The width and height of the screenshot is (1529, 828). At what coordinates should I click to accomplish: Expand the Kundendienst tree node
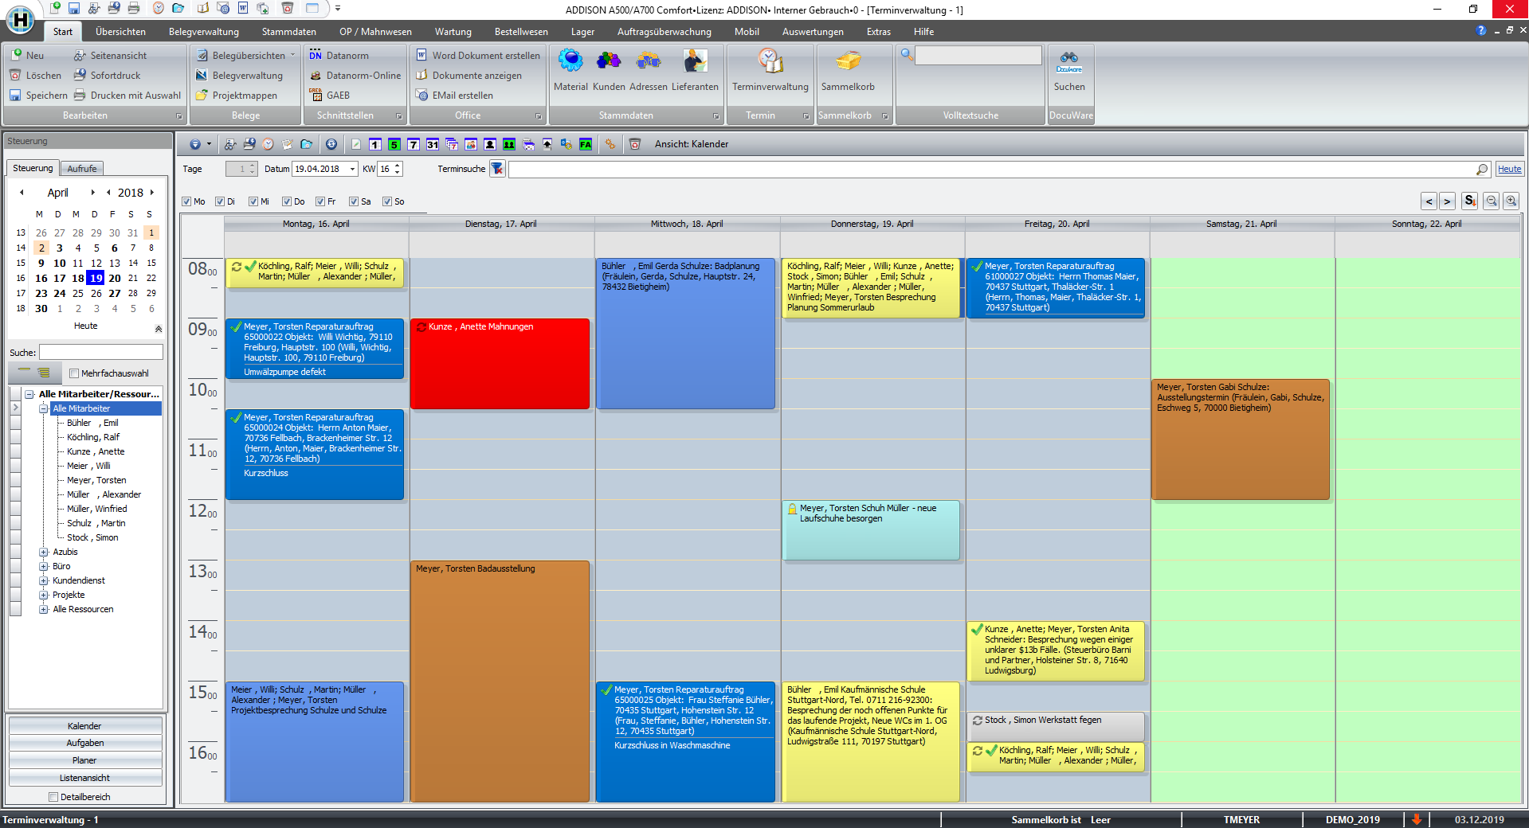pos(44,581)
